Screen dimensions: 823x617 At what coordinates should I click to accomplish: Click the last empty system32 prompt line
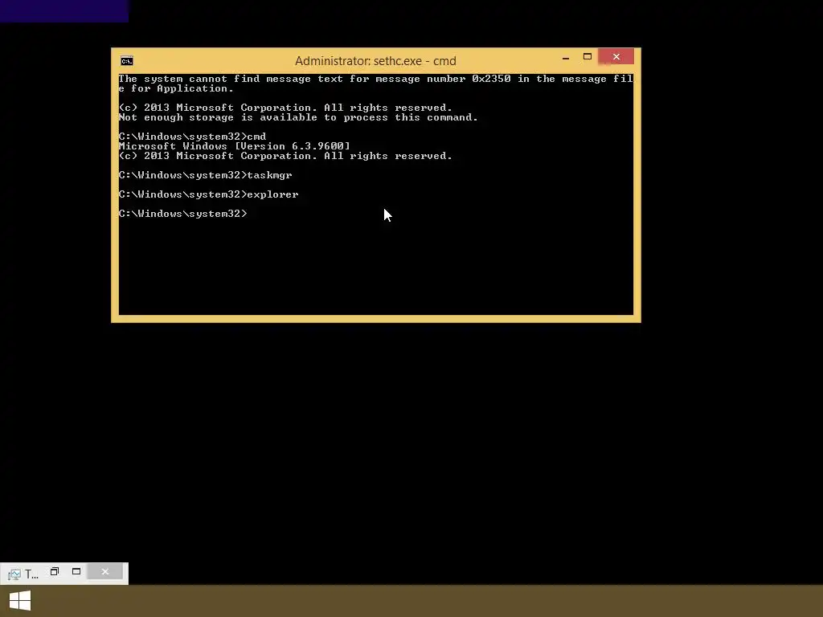[x=182, y=214]
